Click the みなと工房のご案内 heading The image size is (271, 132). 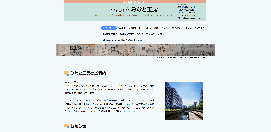tap(88, 73)
